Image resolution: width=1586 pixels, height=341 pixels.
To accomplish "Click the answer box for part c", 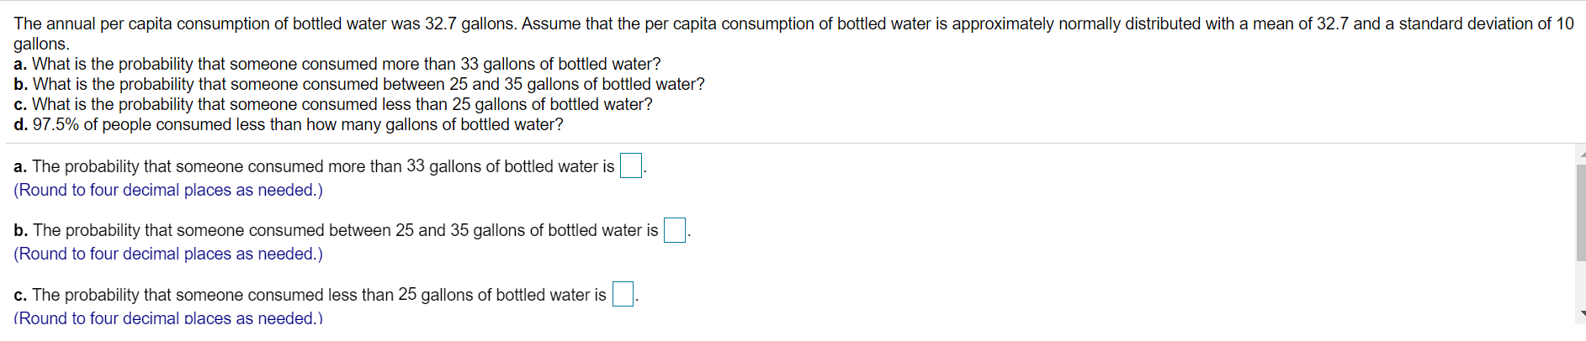I will click(623, 295).
